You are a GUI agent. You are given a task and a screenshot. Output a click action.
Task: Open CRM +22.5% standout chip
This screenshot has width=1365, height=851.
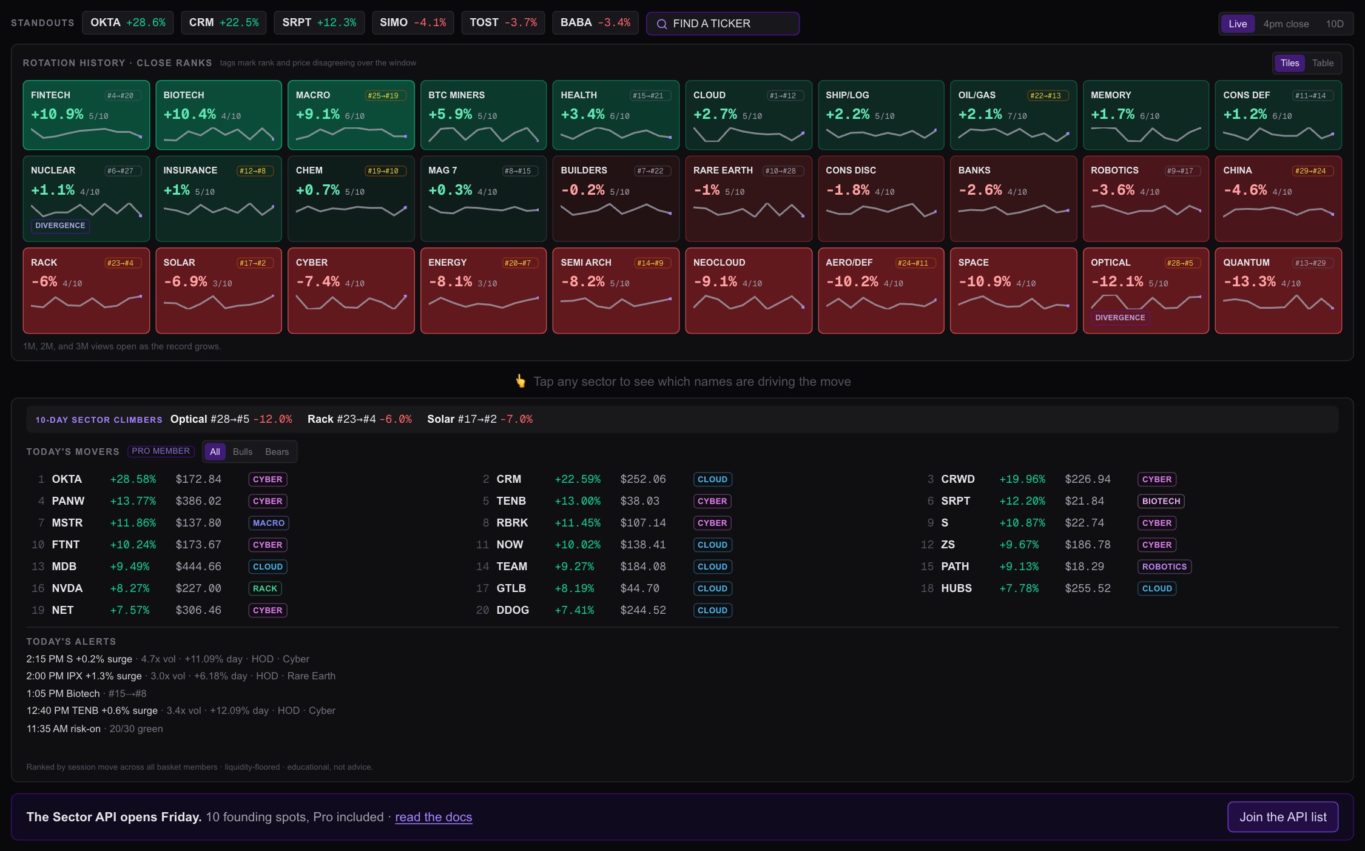(224, 22)
